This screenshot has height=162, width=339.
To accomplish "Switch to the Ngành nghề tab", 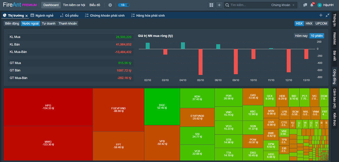I will pos(42,16).
